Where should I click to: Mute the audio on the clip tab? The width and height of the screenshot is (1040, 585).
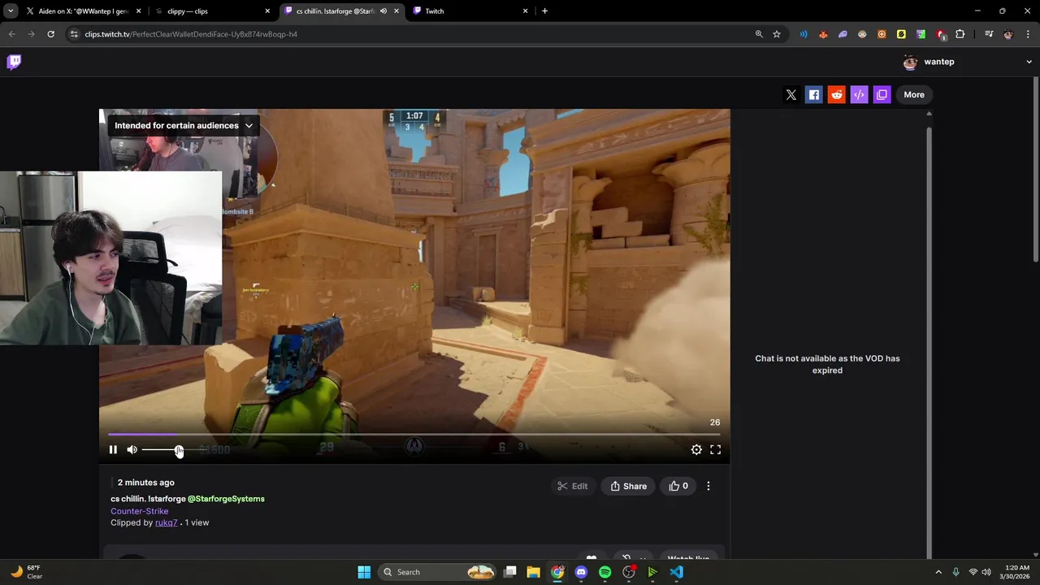pos(383,11)
